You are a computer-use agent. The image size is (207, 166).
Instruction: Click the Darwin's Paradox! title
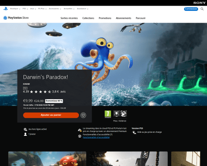click(45, 77)
